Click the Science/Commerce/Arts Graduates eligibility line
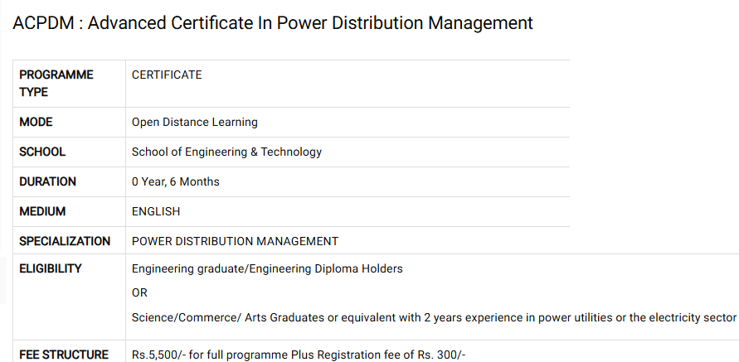 click(x=434, y=318)
